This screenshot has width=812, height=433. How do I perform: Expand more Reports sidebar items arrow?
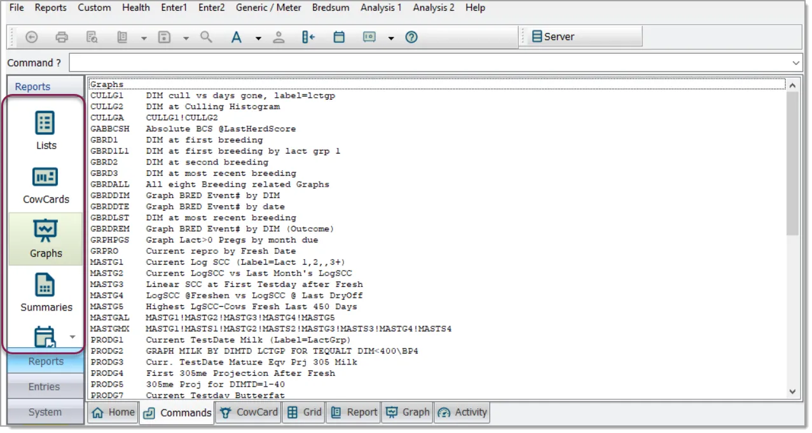tap(72, 336)
